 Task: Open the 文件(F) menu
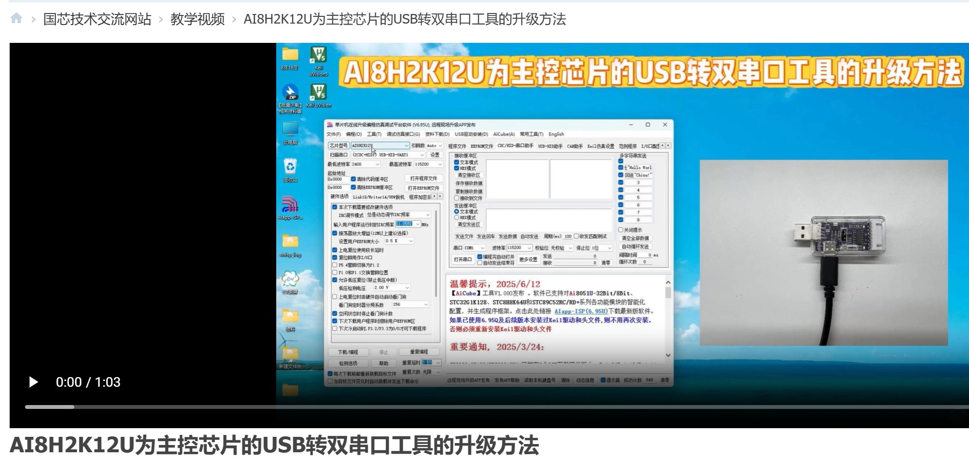click(334, 134)
